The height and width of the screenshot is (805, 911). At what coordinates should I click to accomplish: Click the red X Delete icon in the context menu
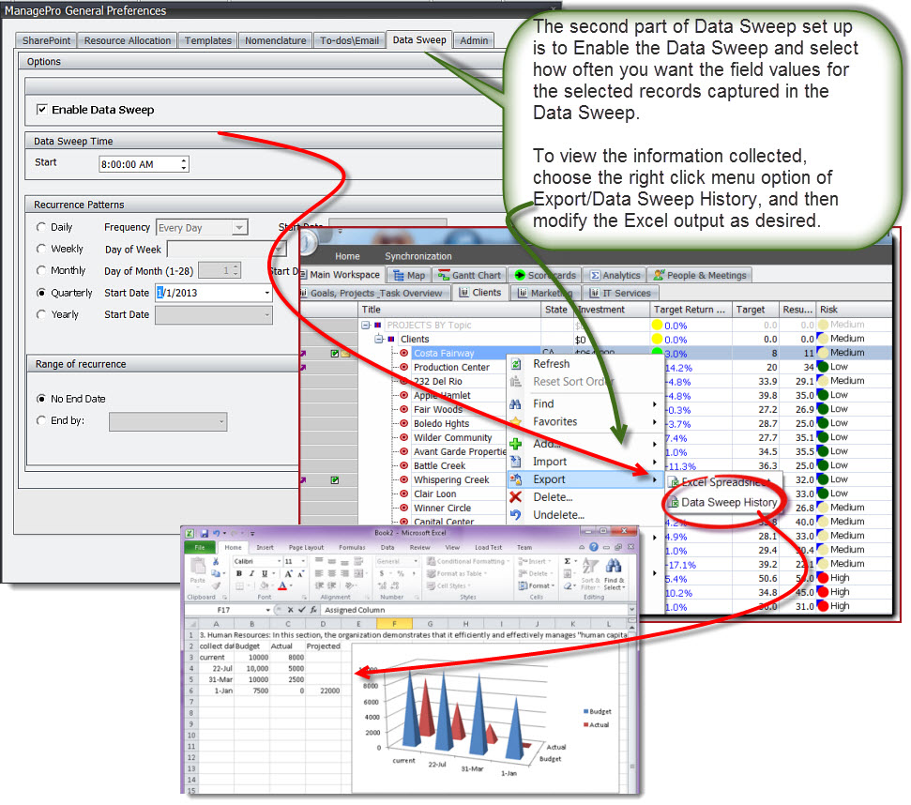[x=515, y=497]
